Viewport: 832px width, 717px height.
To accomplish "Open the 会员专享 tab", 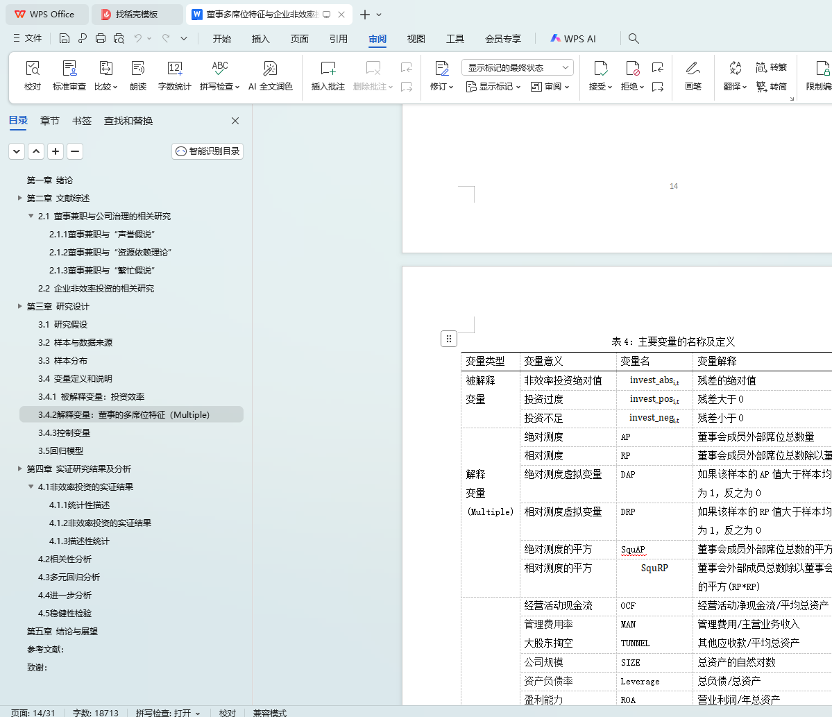I will click(x=503, y=39).
